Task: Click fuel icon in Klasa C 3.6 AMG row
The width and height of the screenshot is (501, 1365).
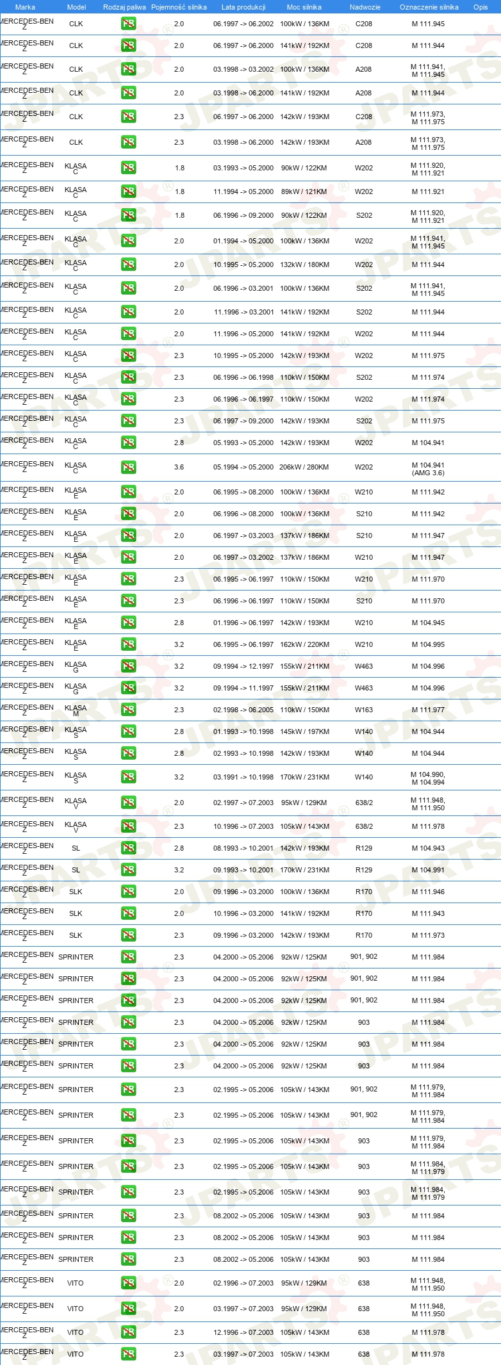Action: [128, 468]
